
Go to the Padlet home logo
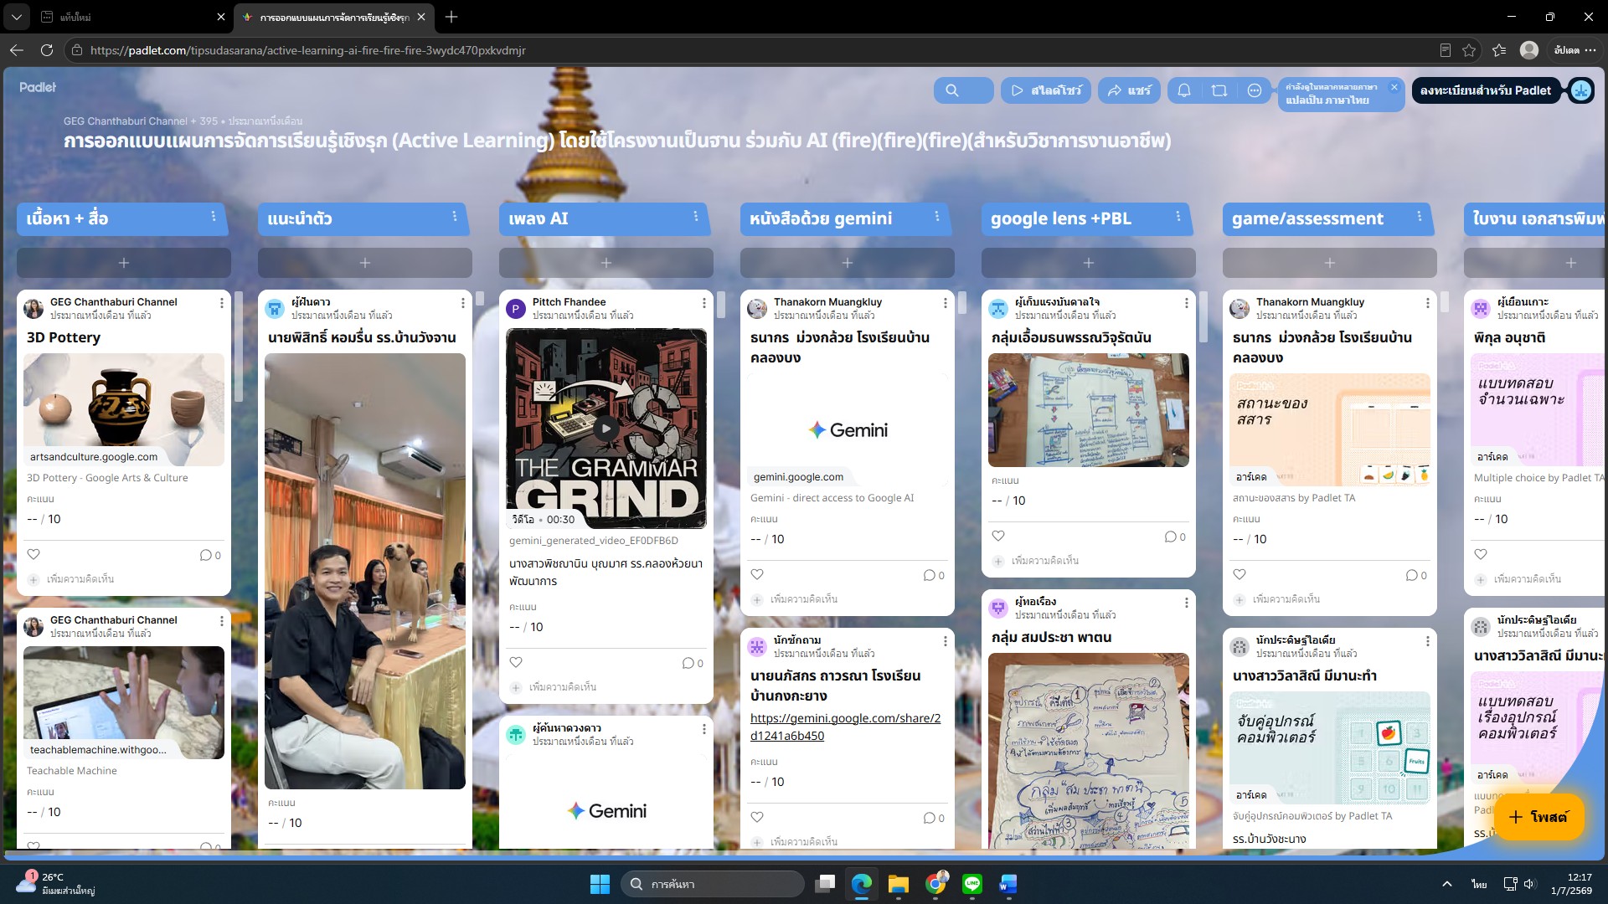coord(38,87)
